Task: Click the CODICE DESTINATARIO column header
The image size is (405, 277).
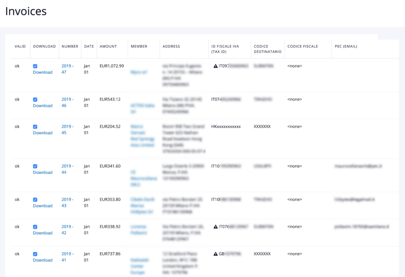Action: coord(268,49)
